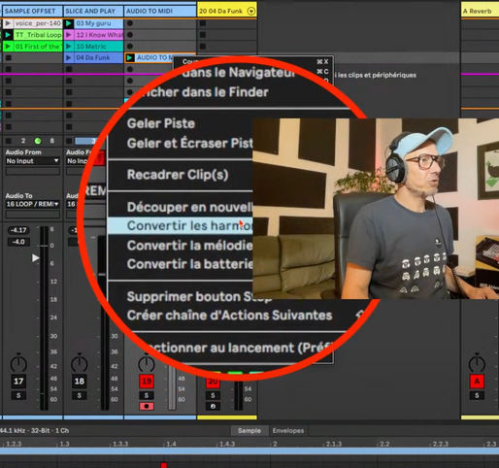
Task: Solo track 20
Action: [x=213, y=395]
